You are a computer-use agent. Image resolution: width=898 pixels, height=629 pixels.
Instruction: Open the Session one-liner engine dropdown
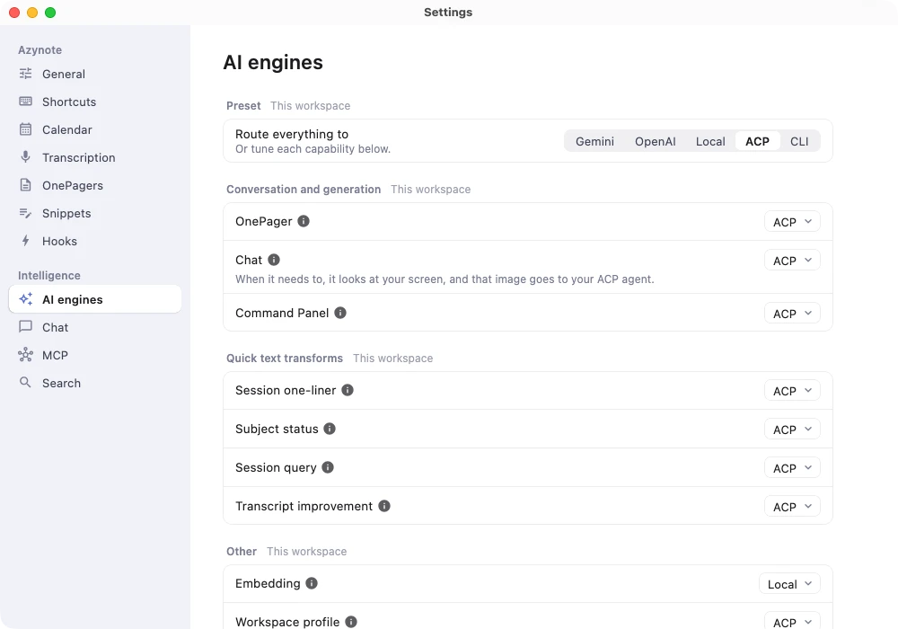point(792,391)
